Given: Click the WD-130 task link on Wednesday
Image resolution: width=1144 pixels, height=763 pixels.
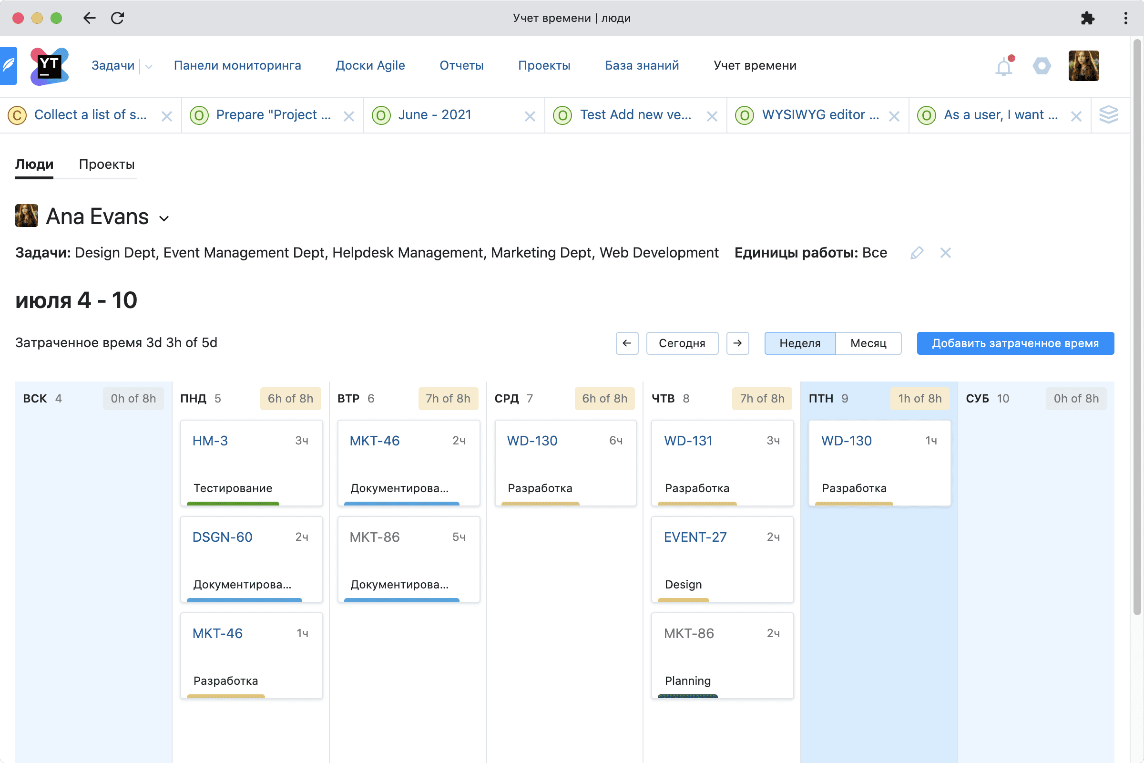Looking at the screenshot, I should click(x=532, y=440).
